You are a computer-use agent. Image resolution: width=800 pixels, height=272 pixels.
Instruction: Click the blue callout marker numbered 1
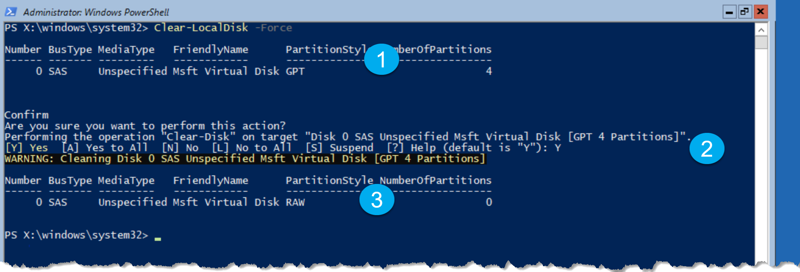click(x=381, y=59)
